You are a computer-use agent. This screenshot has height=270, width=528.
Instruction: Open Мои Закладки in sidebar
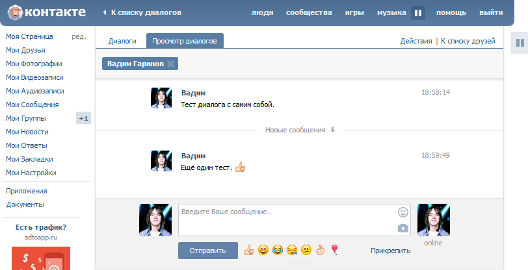coord(29,159)
